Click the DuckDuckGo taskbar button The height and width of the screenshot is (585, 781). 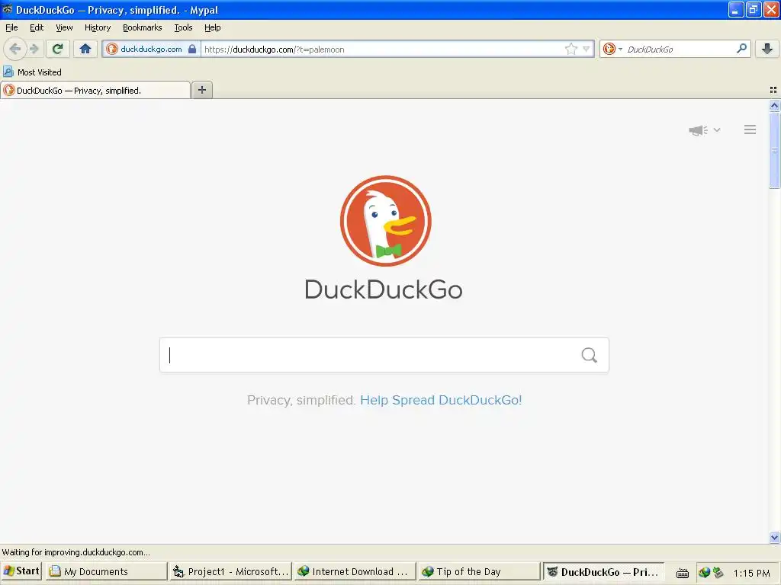point(603,571)
